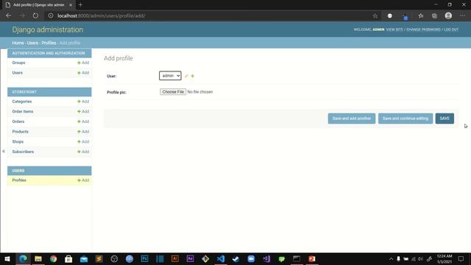Click the View site link
471x265 pixels.
coord(394,29)
